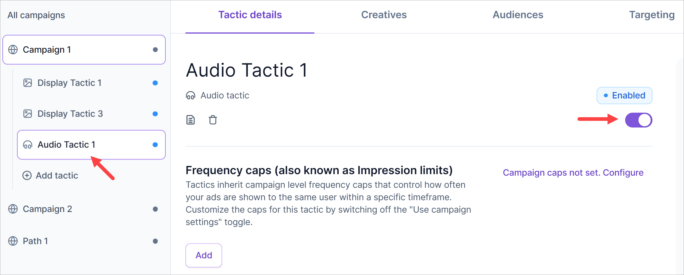Delete tactic using the trash icon

213,120
